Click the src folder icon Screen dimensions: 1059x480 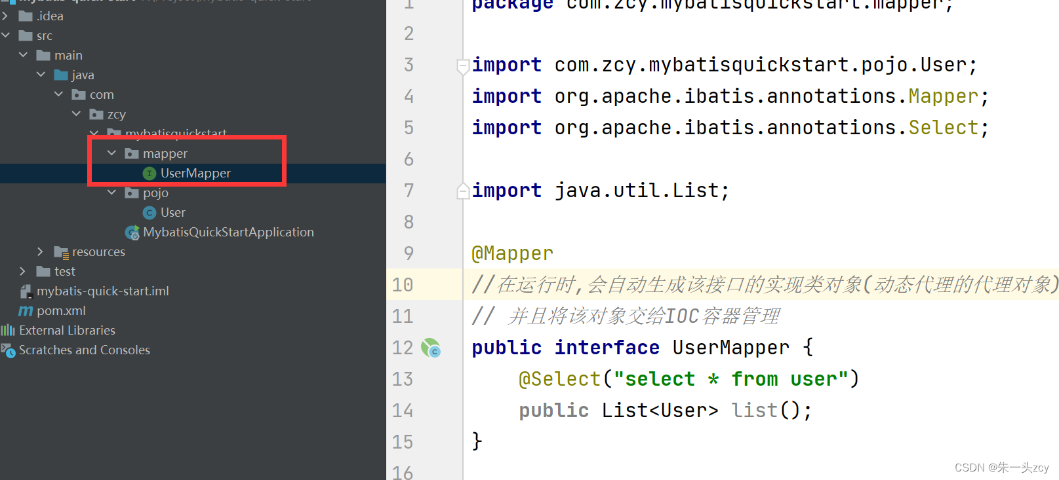click(x=26, y=35)
